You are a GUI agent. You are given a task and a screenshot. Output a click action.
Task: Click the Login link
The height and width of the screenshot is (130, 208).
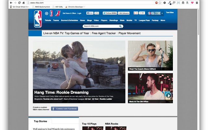[79, 13]
